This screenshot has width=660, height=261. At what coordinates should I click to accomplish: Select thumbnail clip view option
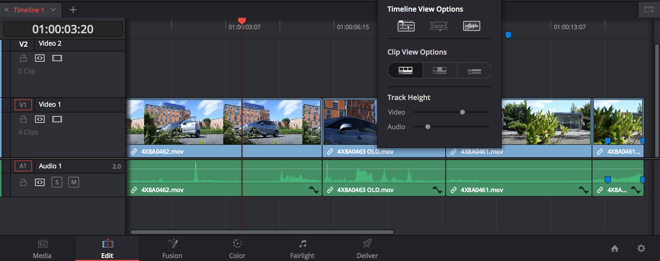(439, 70)
